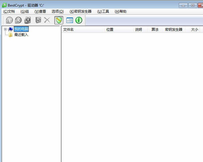
Task: Click the dismount container toolbar icon
Action: [18, 20]
